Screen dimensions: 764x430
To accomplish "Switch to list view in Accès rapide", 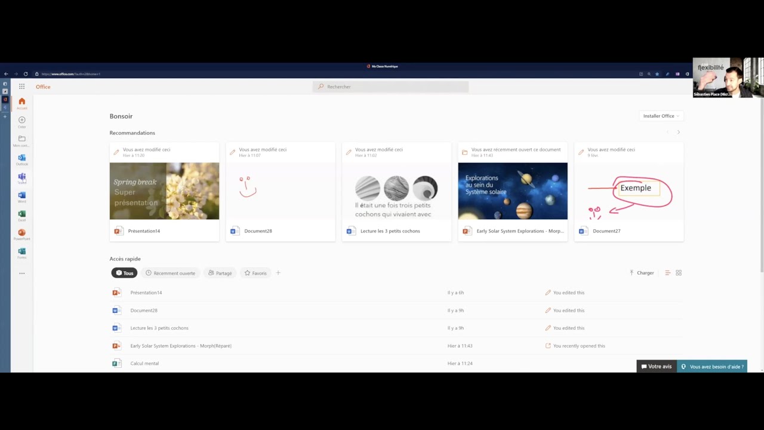I will [x=668, y=273].
